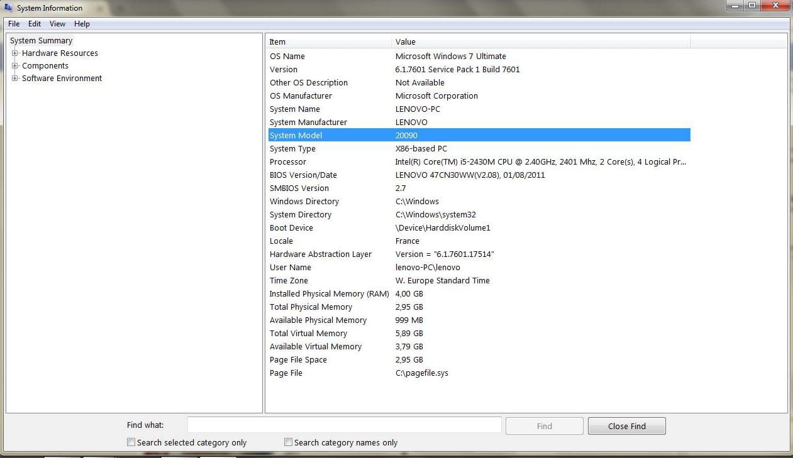Select the 'Windows Directory' row
The width and height of the screenshot is (793, 458).
point(479,202)
